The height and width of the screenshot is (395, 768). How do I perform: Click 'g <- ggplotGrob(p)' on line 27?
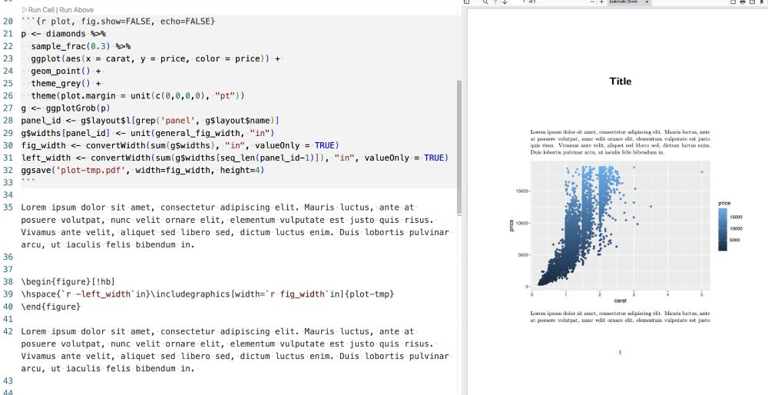pyautogui.click(x=65, y=108)
